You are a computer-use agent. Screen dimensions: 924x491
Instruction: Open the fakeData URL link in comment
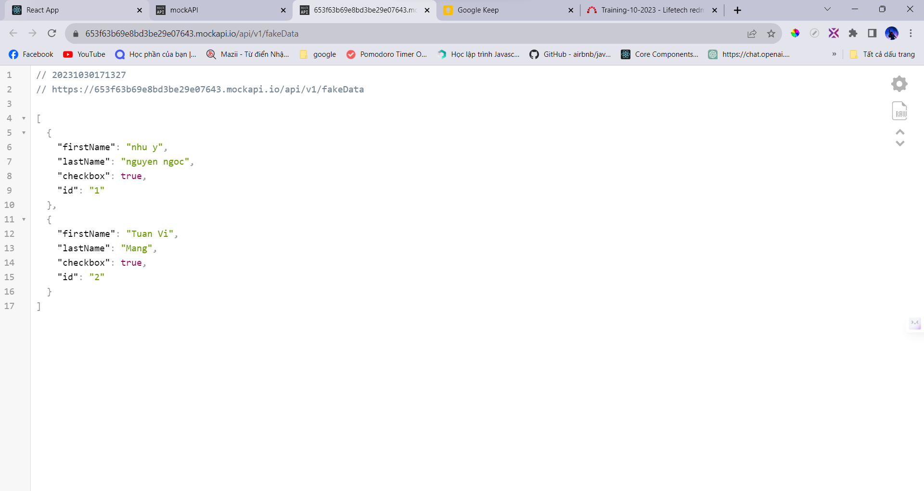tap(207, 90)
